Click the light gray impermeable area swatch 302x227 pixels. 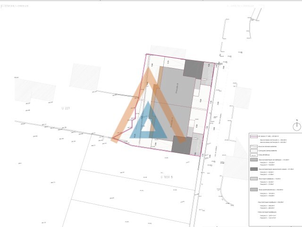(254, 179)
